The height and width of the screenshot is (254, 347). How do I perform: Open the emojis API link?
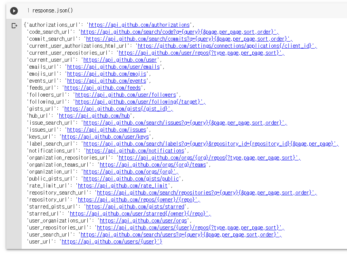pyautogui.click(x=107, y=74)
